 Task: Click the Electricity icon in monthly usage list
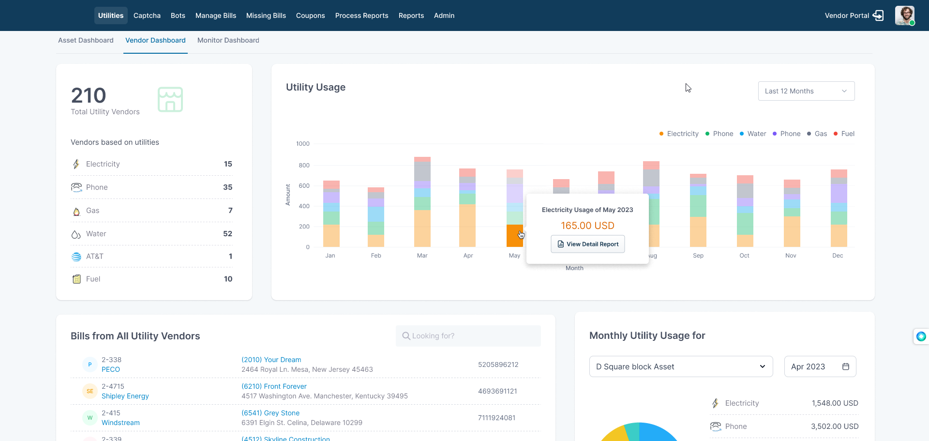click(x=715, y=403)
